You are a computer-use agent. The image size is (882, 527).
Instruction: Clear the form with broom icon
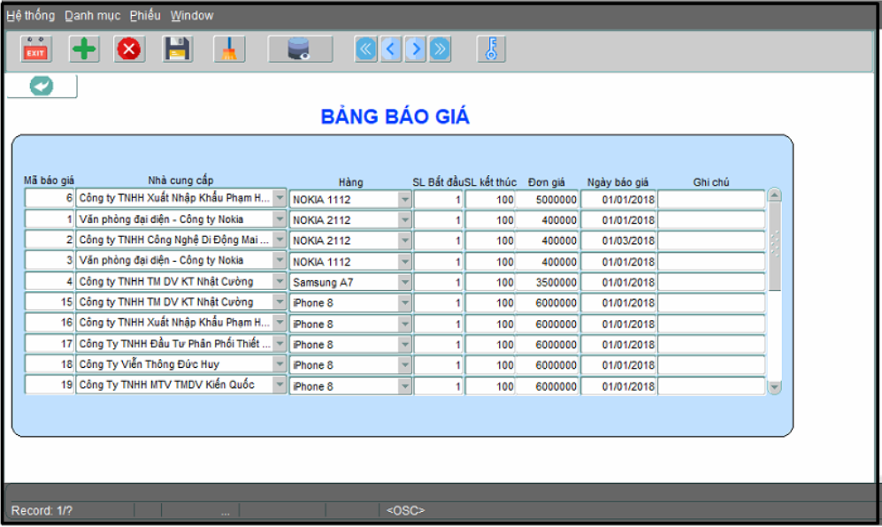[x=229, y=50]
